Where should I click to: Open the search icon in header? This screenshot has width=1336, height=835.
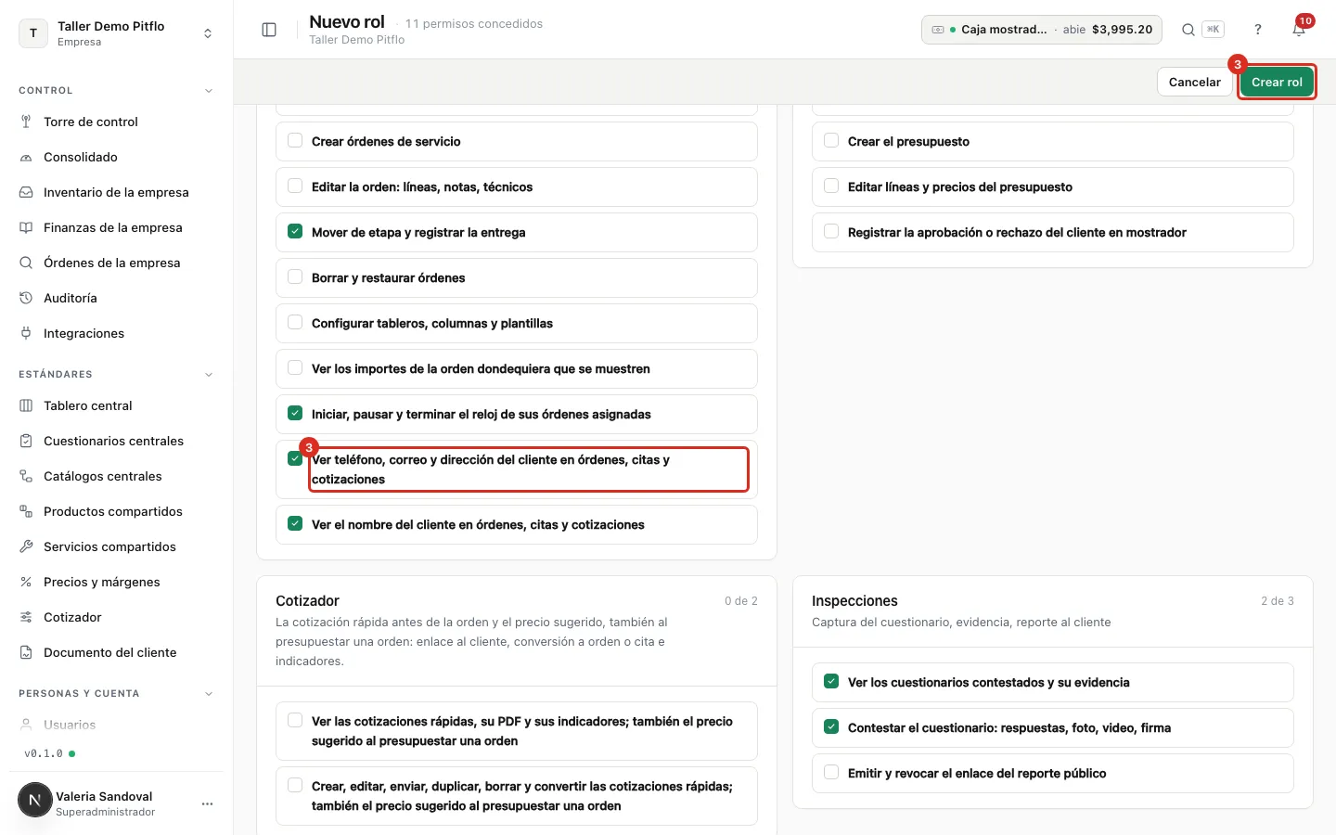(x=1188, y=30)
